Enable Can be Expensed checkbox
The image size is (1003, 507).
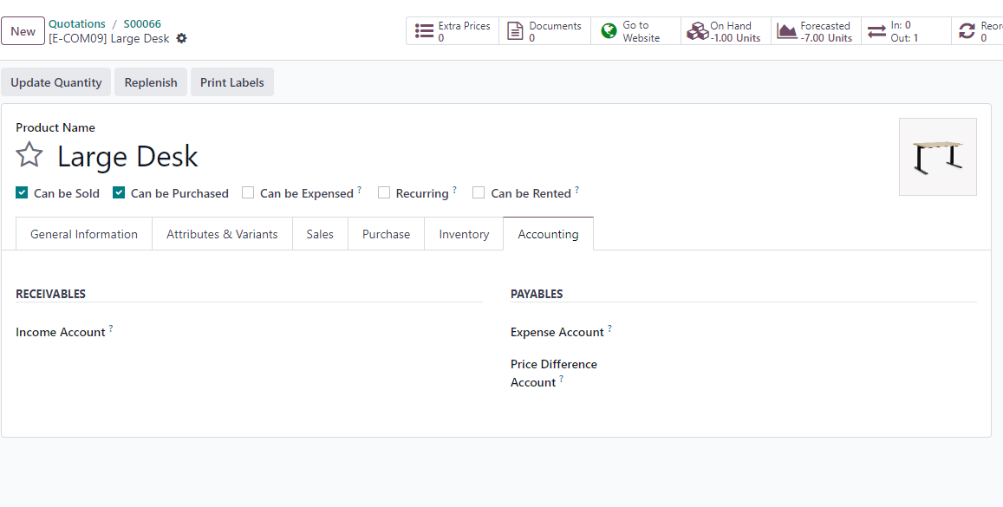pyautogui.click(x=248, y=192)
